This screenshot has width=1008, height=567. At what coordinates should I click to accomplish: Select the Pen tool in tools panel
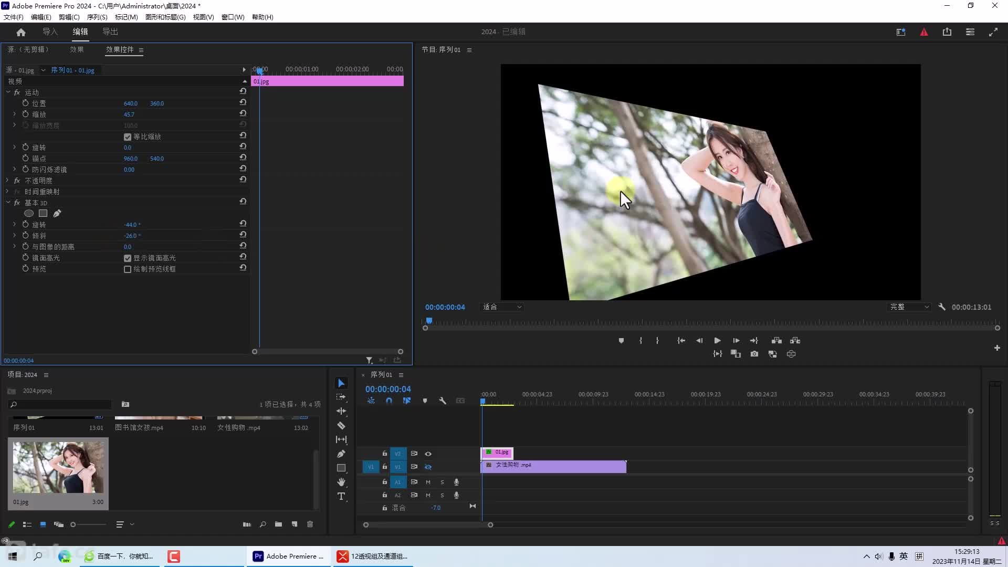point(341,454)
